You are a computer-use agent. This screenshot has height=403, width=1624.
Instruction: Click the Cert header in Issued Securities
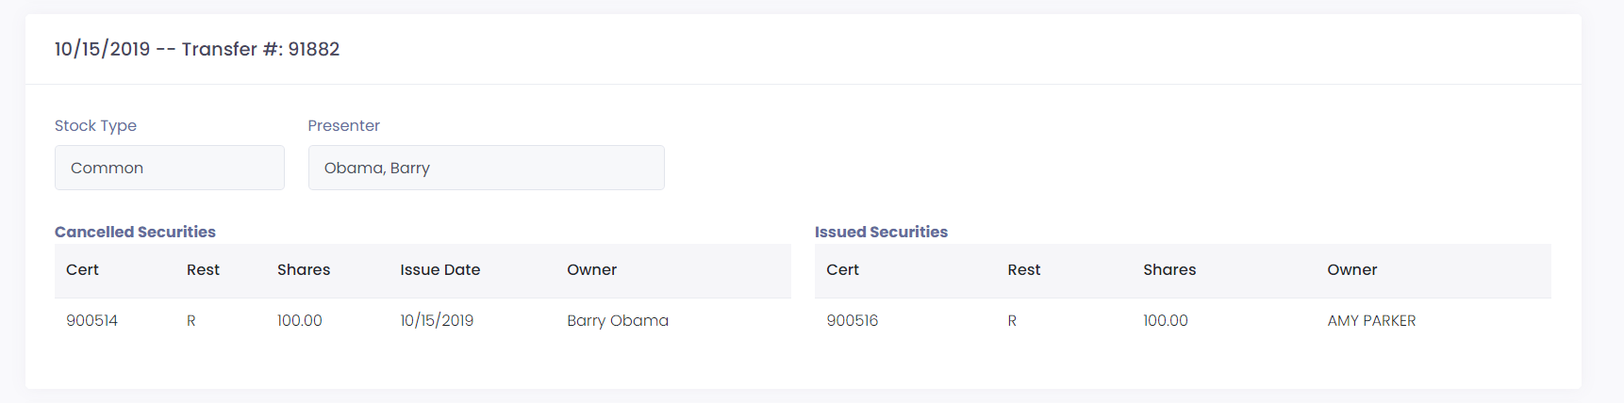[842, 269]
